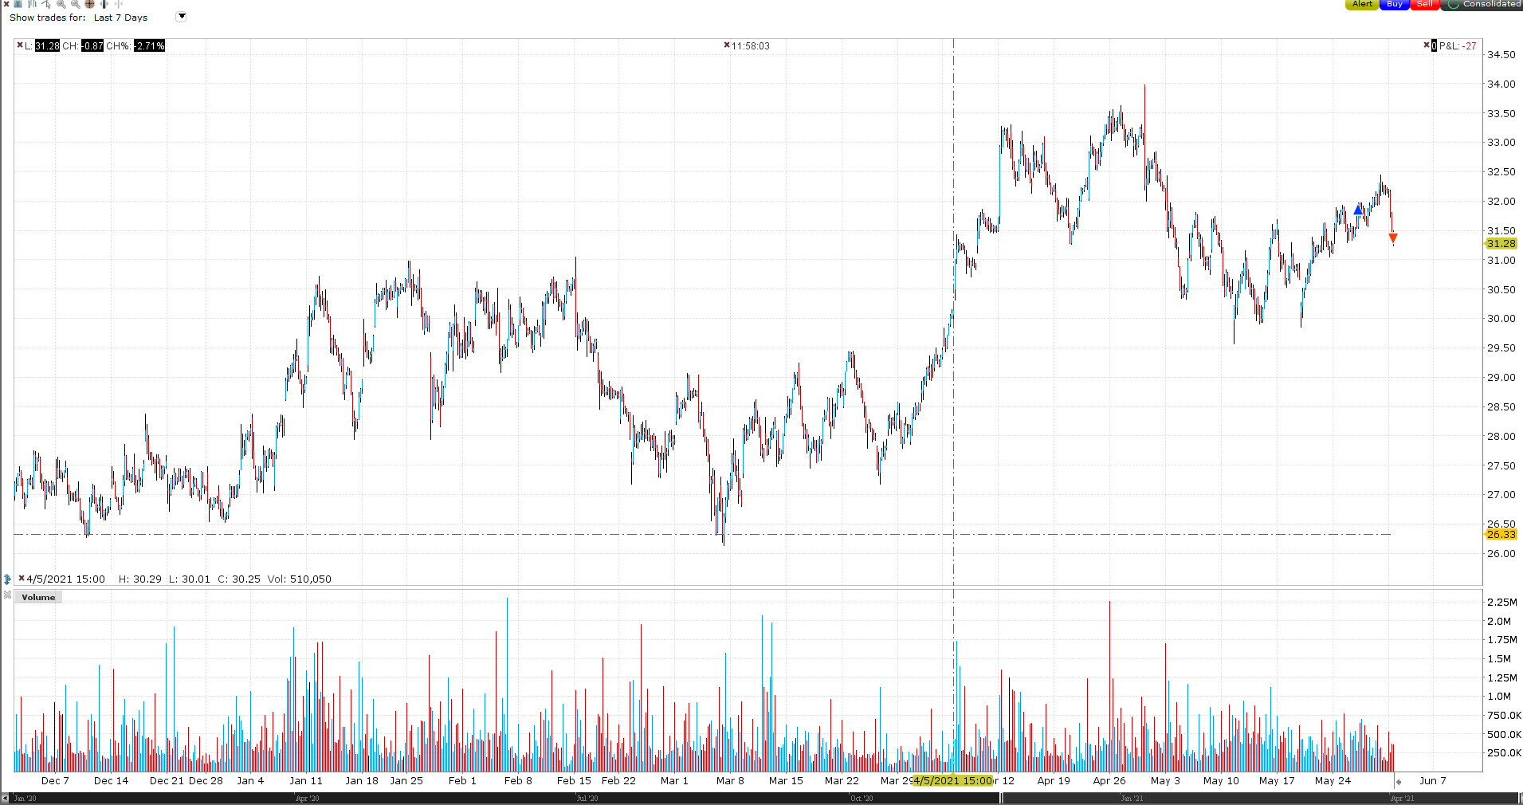The width and height of the screenshot is (1523, 805).
Task: Select the text annotation tool icon
Action: 18,4
